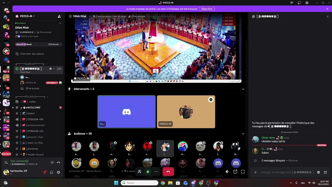Open Microsoft Store in the taskbar
The height and width of the screenshot is (187, 332).
178,183
